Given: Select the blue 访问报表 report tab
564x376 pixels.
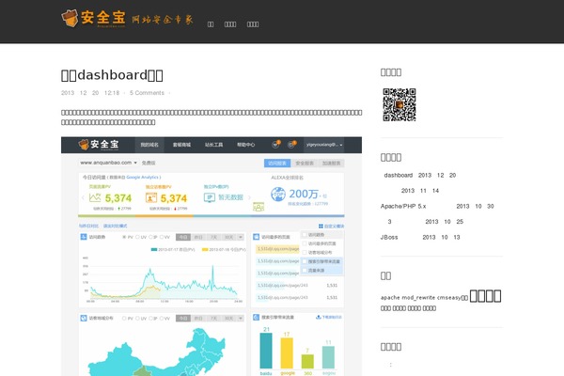Looking at the screenshot, I should pos(277,164).
